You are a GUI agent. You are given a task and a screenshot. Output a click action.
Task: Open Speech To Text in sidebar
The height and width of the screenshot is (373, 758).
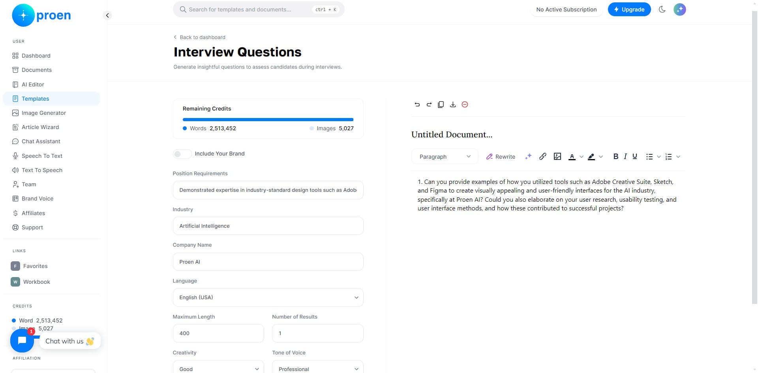pos(51,156)
